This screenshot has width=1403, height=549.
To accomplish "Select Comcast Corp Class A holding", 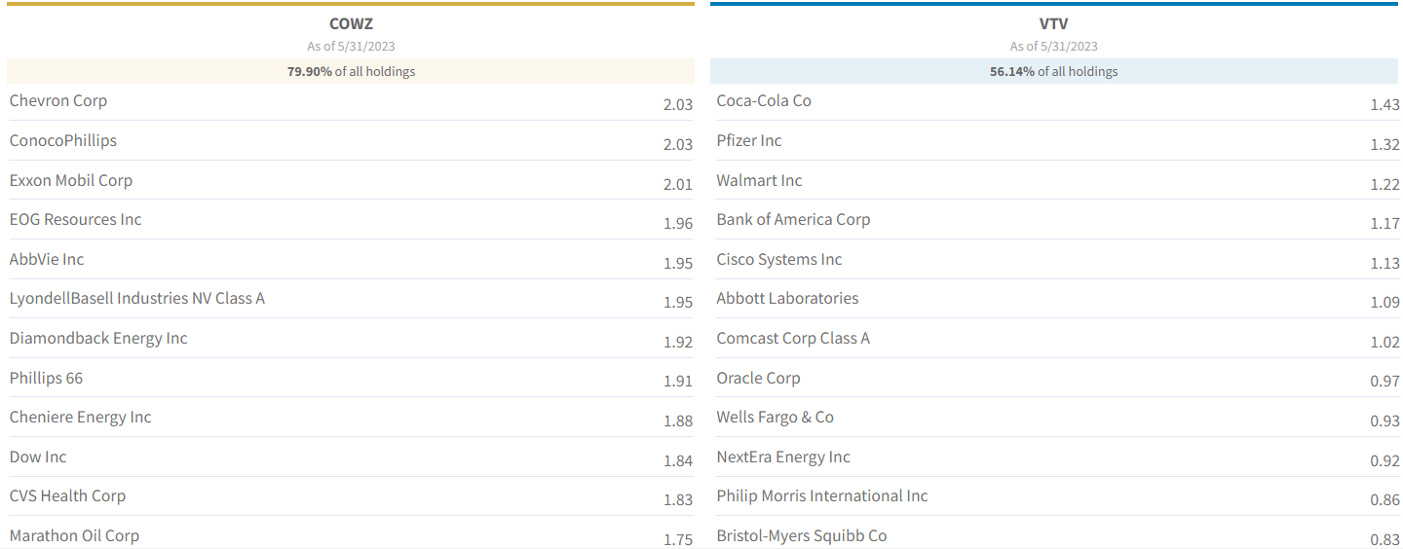I will (793, 339).
